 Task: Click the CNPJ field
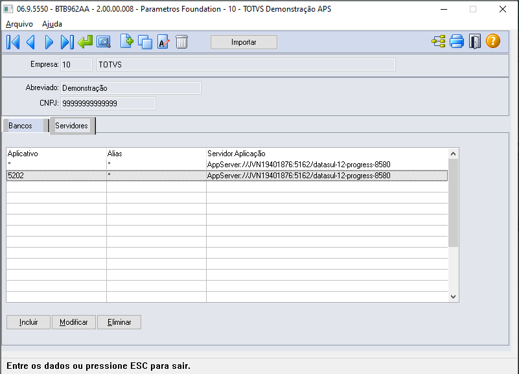click(108, 103)
